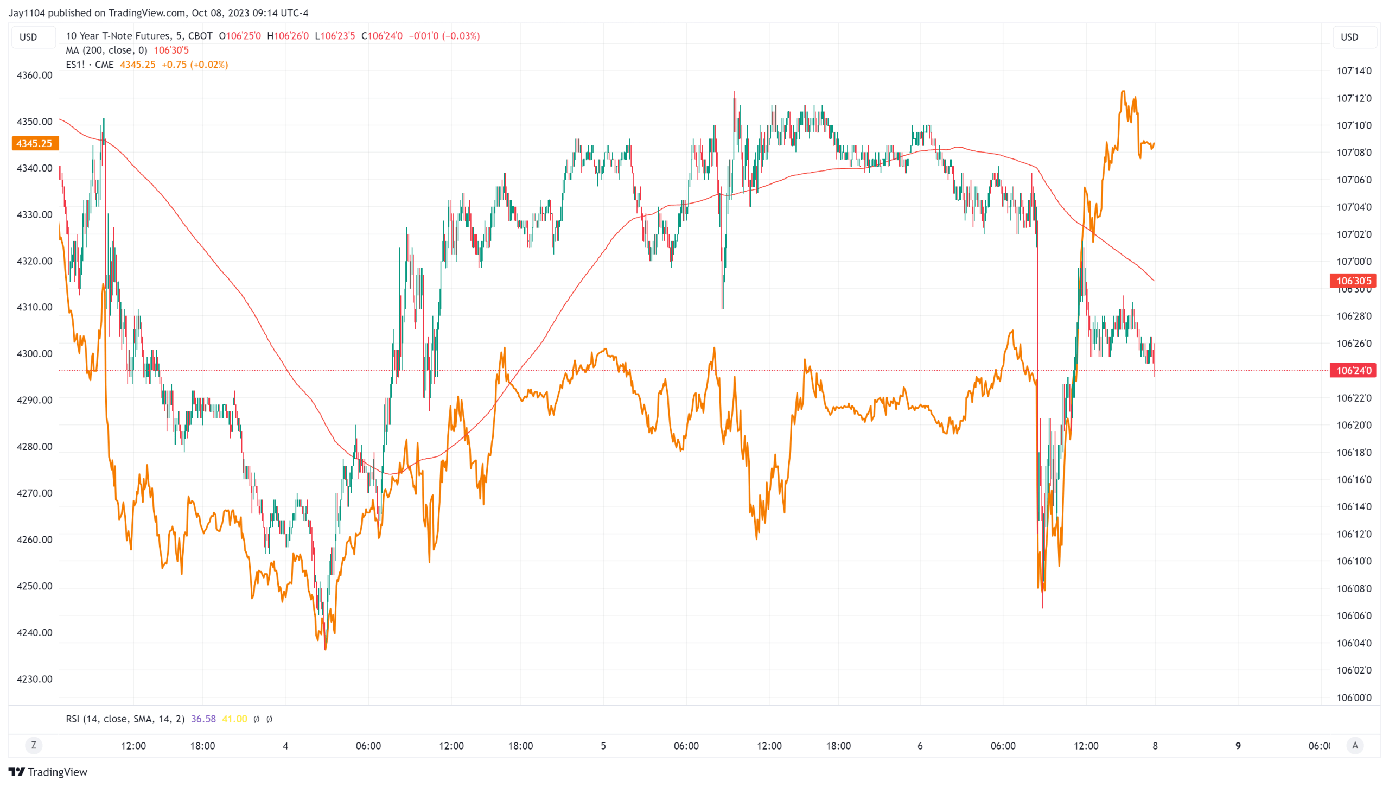1389x787 pixels.
Task: Open the right USD currency selector
Action: [1354, 37]
